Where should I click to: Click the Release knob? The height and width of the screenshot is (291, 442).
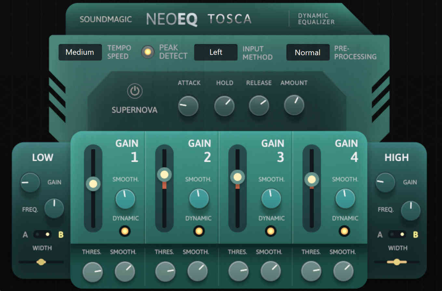coord(259,106)
